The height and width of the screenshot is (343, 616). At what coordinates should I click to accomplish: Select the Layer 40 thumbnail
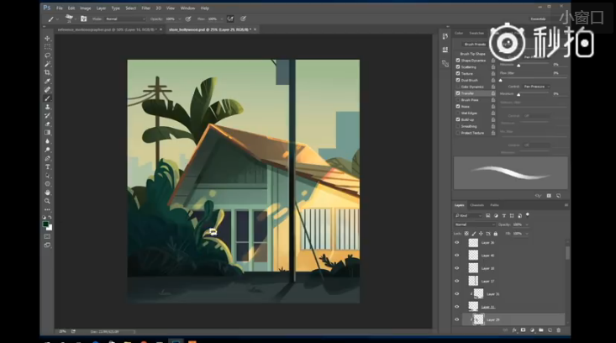pos(472,255)
